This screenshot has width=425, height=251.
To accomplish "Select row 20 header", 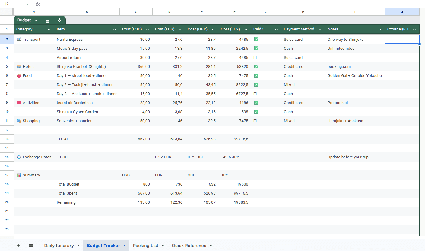I will tap(7, 202).
